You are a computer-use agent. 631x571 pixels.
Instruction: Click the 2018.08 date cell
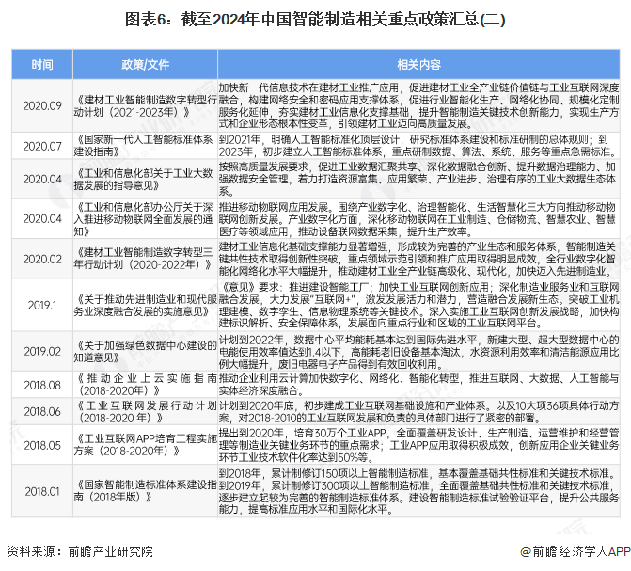point(41,385)
